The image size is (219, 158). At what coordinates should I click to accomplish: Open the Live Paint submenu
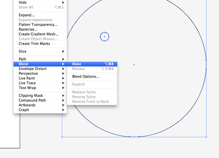click(28, 78)
